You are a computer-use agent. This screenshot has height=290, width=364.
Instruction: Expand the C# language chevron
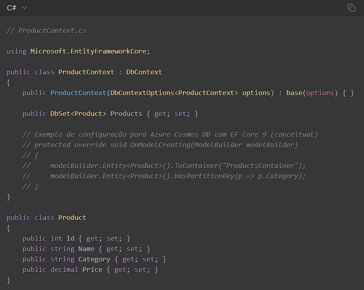click(x=24, y=8)
